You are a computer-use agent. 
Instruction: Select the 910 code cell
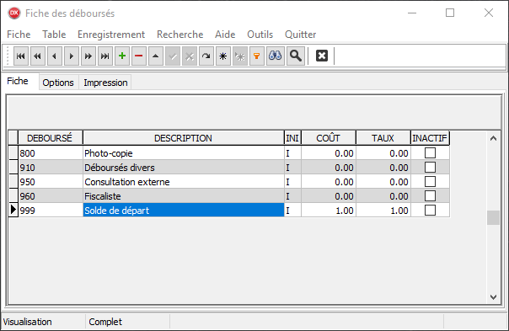[x=51, y=168]
